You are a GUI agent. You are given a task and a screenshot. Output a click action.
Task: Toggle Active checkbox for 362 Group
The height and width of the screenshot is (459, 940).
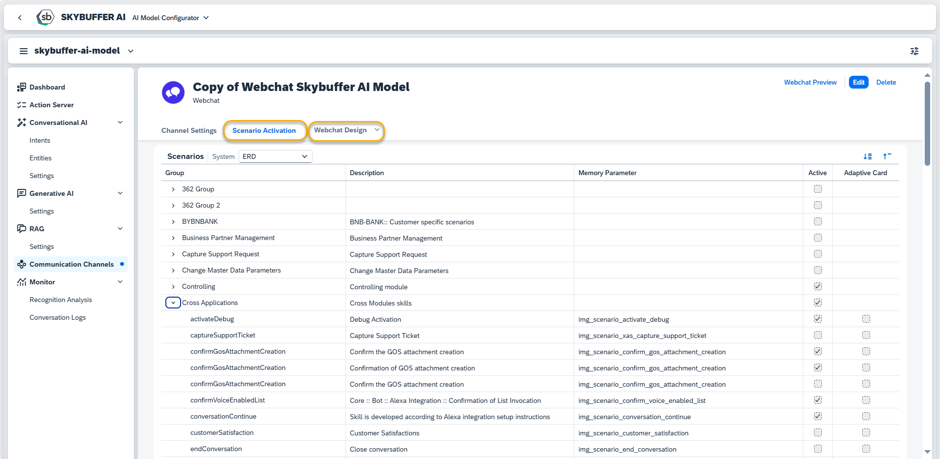(x=817, y=189)
